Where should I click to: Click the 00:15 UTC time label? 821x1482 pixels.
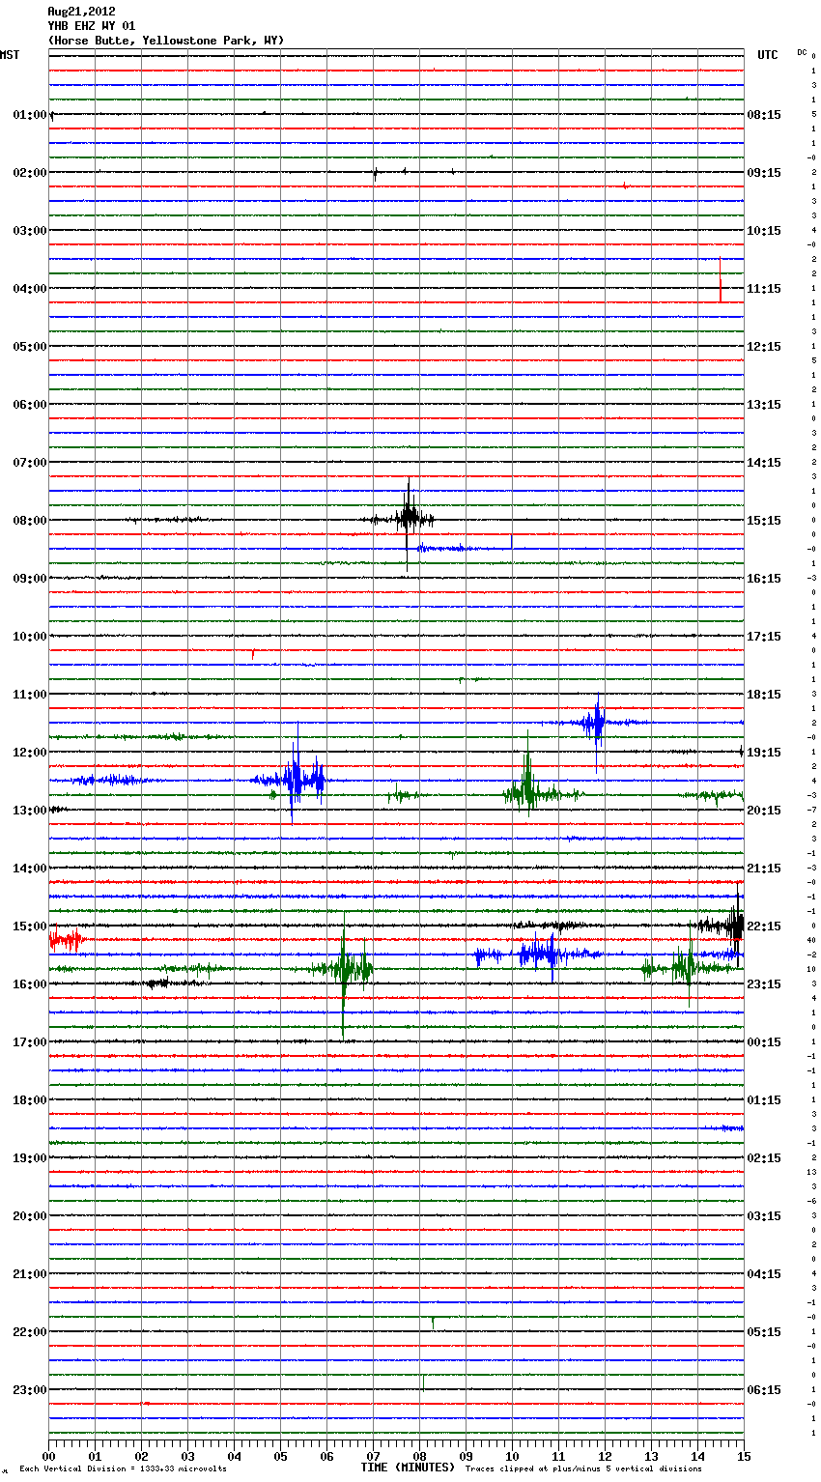pyautogui.click(x=764, y=1042)
